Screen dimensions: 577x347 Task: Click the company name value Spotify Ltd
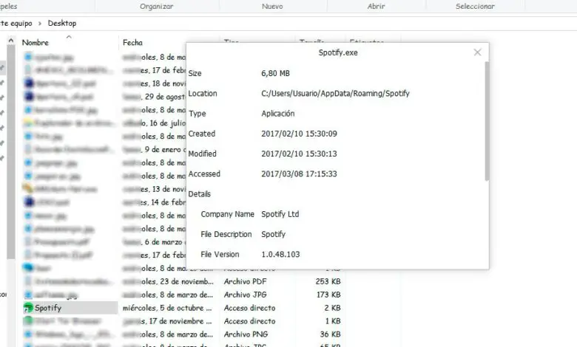coord(280,214)
